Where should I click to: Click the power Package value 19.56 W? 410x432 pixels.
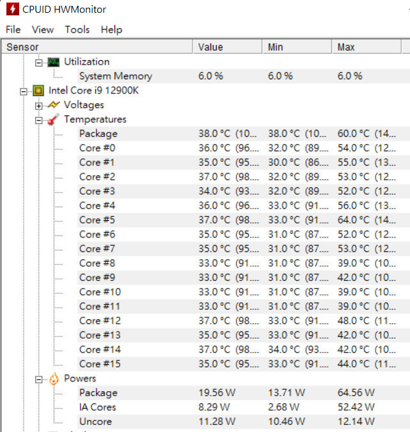(217, 392)
